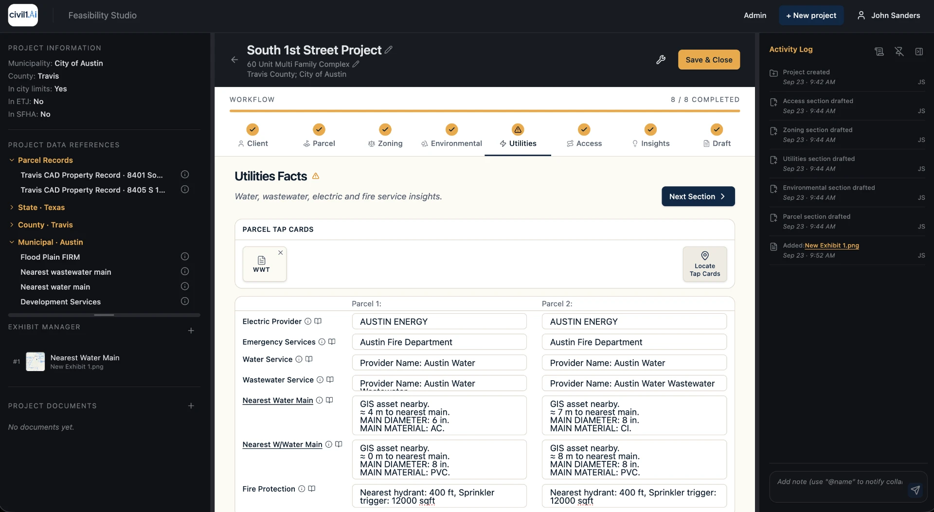Image resolution: width=934 pixels, height=512 pixels.
Task: Show info for 8405 property record
Action: 185,189
